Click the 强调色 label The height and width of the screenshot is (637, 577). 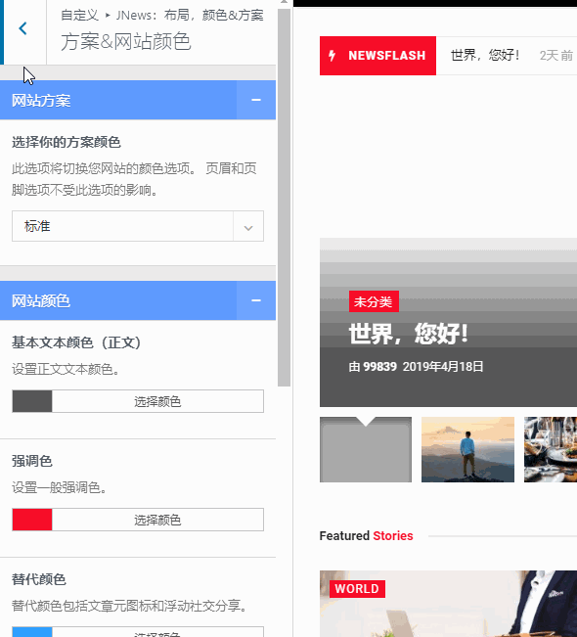tap(32, 461)
